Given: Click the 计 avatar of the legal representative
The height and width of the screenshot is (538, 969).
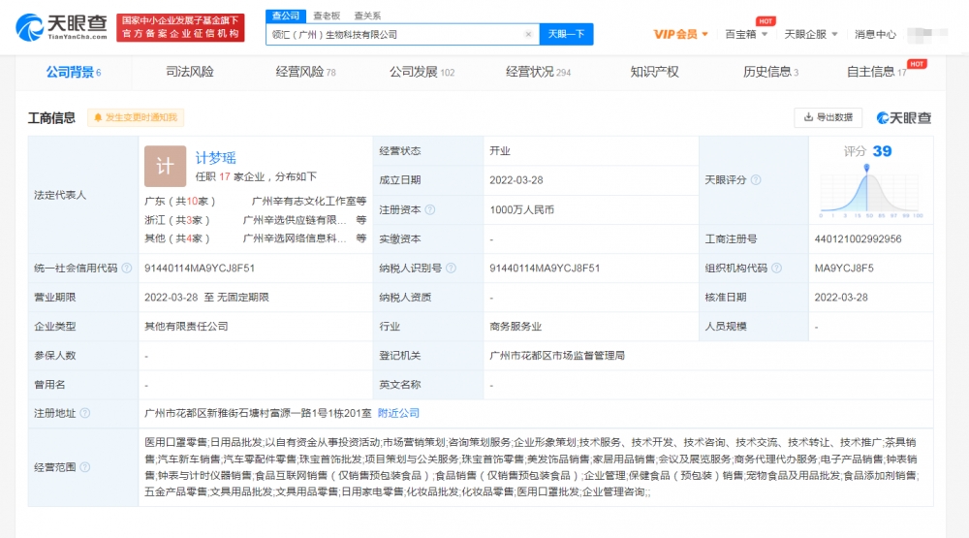Looking at the screenshot, I should (x=165, y=166).
